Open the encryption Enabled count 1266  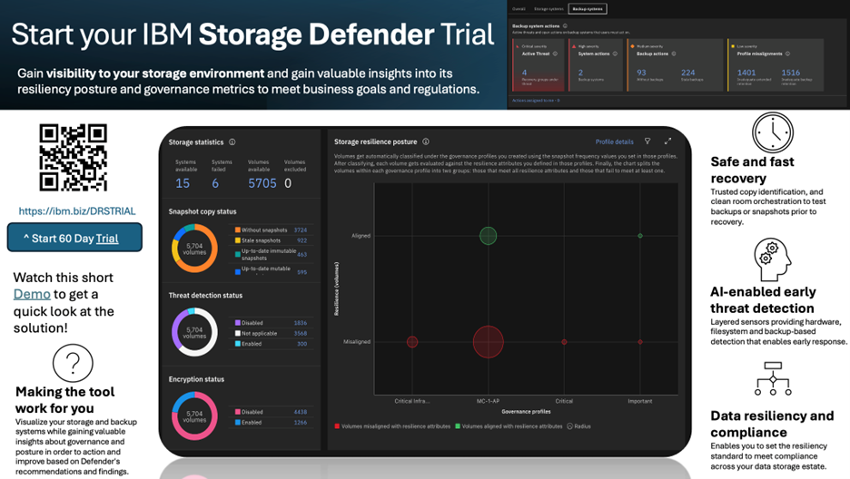coord(301,422)
